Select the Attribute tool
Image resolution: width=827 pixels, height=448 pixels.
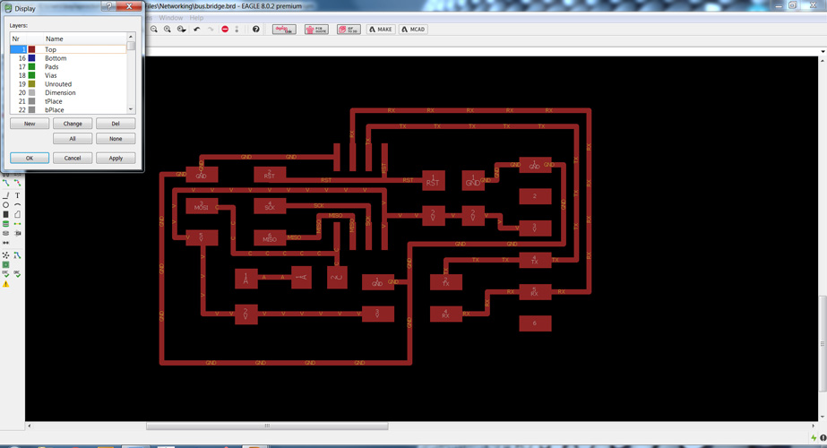17,233
